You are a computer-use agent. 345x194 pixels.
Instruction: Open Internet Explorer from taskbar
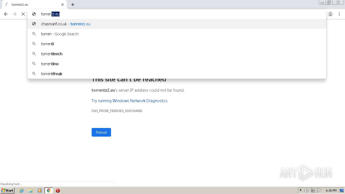coord(22,190)
